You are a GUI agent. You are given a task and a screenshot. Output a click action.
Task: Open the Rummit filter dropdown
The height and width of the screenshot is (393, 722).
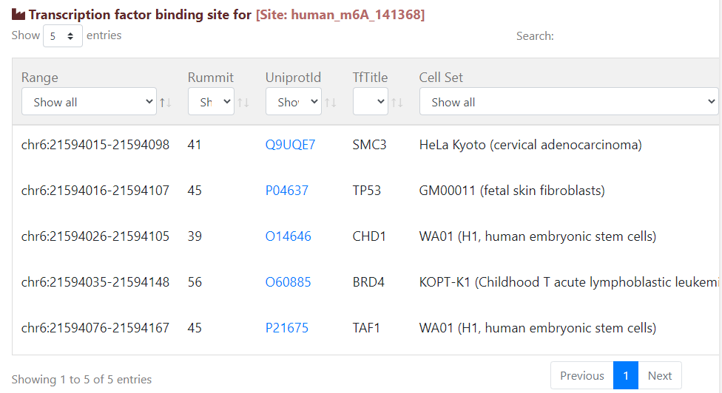211,102
